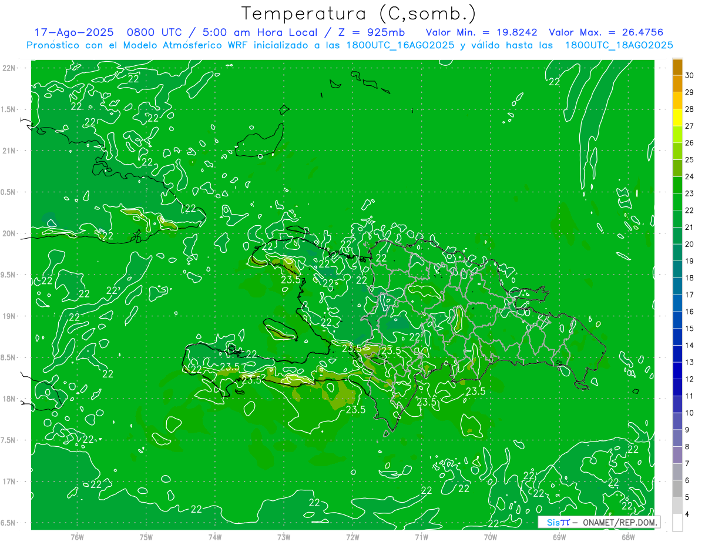
Task: Click the legend value "25"
Action: click(690, 160)
